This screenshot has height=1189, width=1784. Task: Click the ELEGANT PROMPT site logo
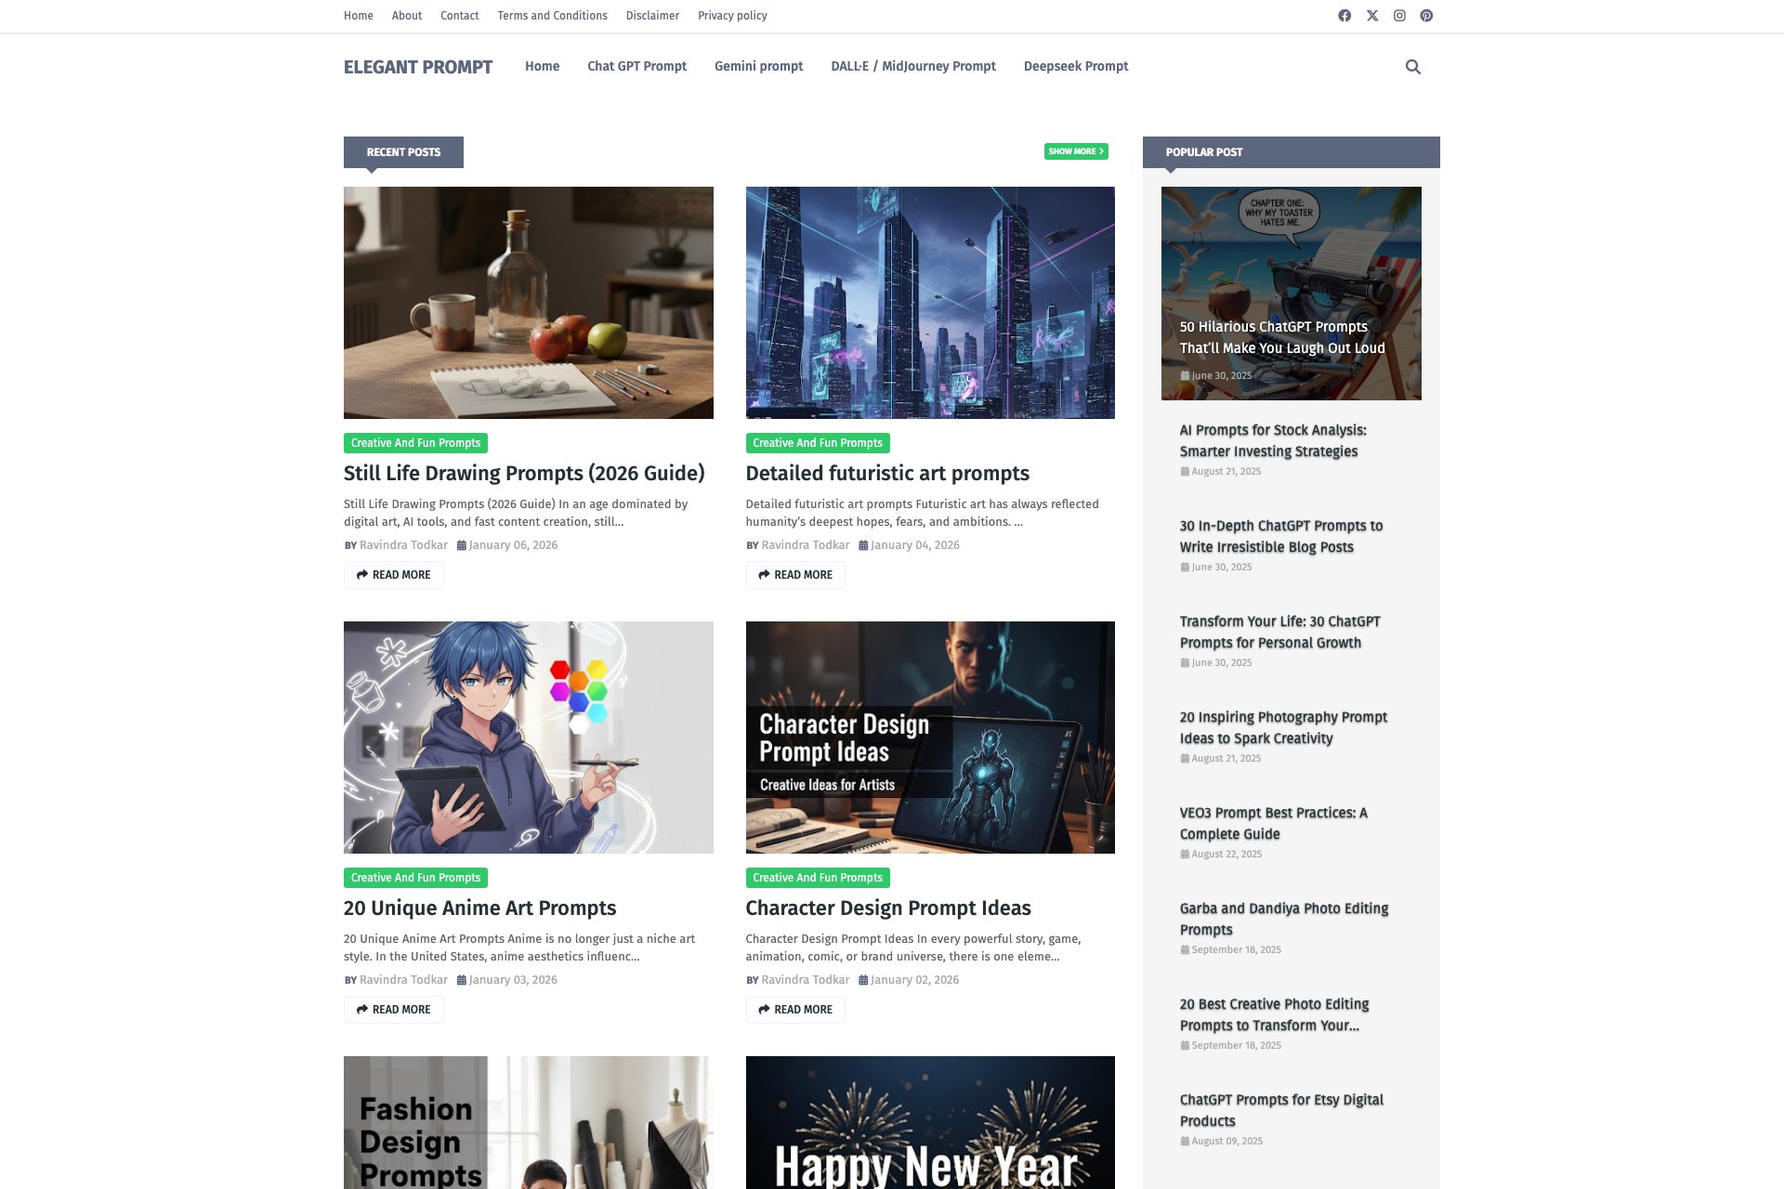point(418,67)
